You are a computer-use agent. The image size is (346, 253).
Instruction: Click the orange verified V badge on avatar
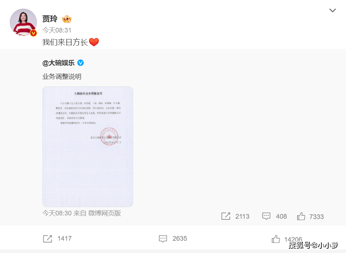[33, 33]
